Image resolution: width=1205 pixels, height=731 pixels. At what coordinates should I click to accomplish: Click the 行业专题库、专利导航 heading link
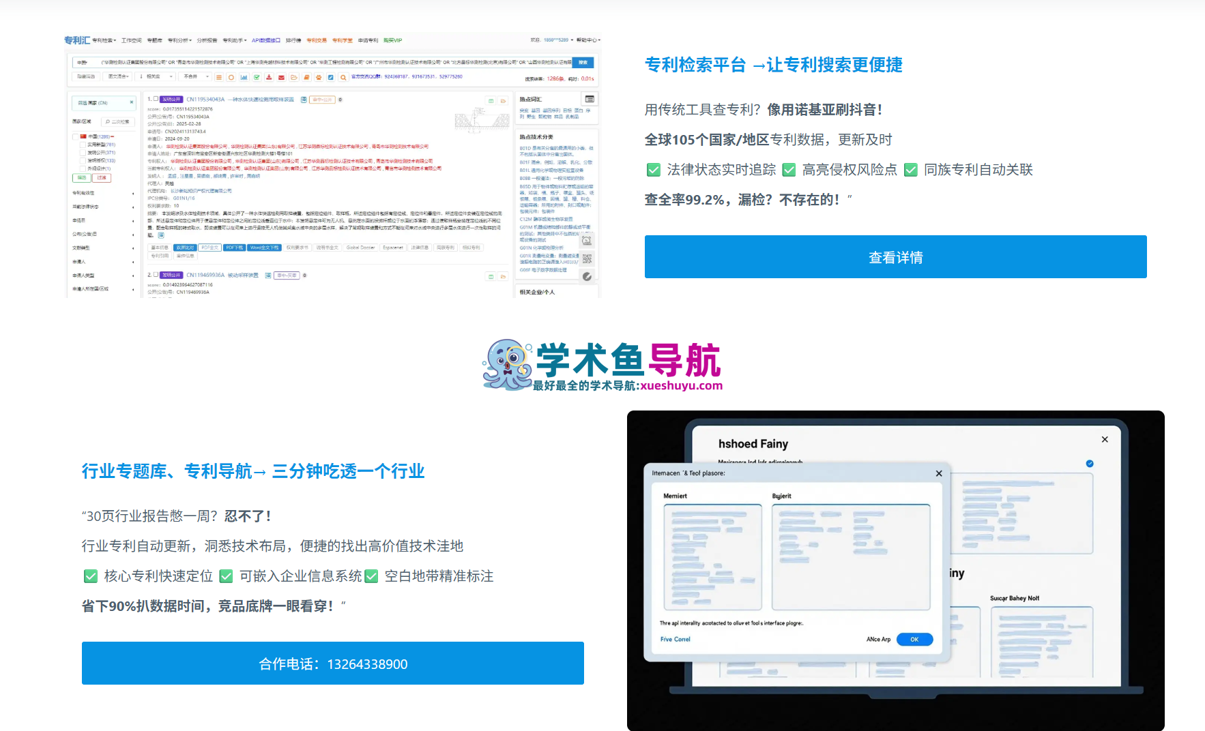pyautogui.click(x=253, y=471)
